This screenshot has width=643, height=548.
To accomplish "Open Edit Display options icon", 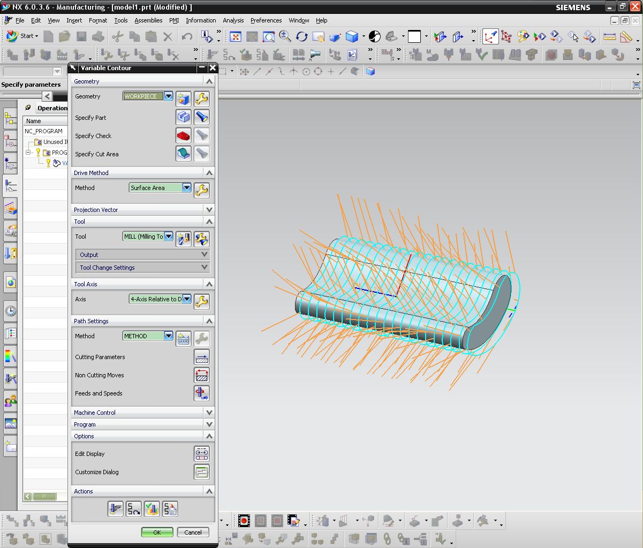I will click(x=202, y=454).
